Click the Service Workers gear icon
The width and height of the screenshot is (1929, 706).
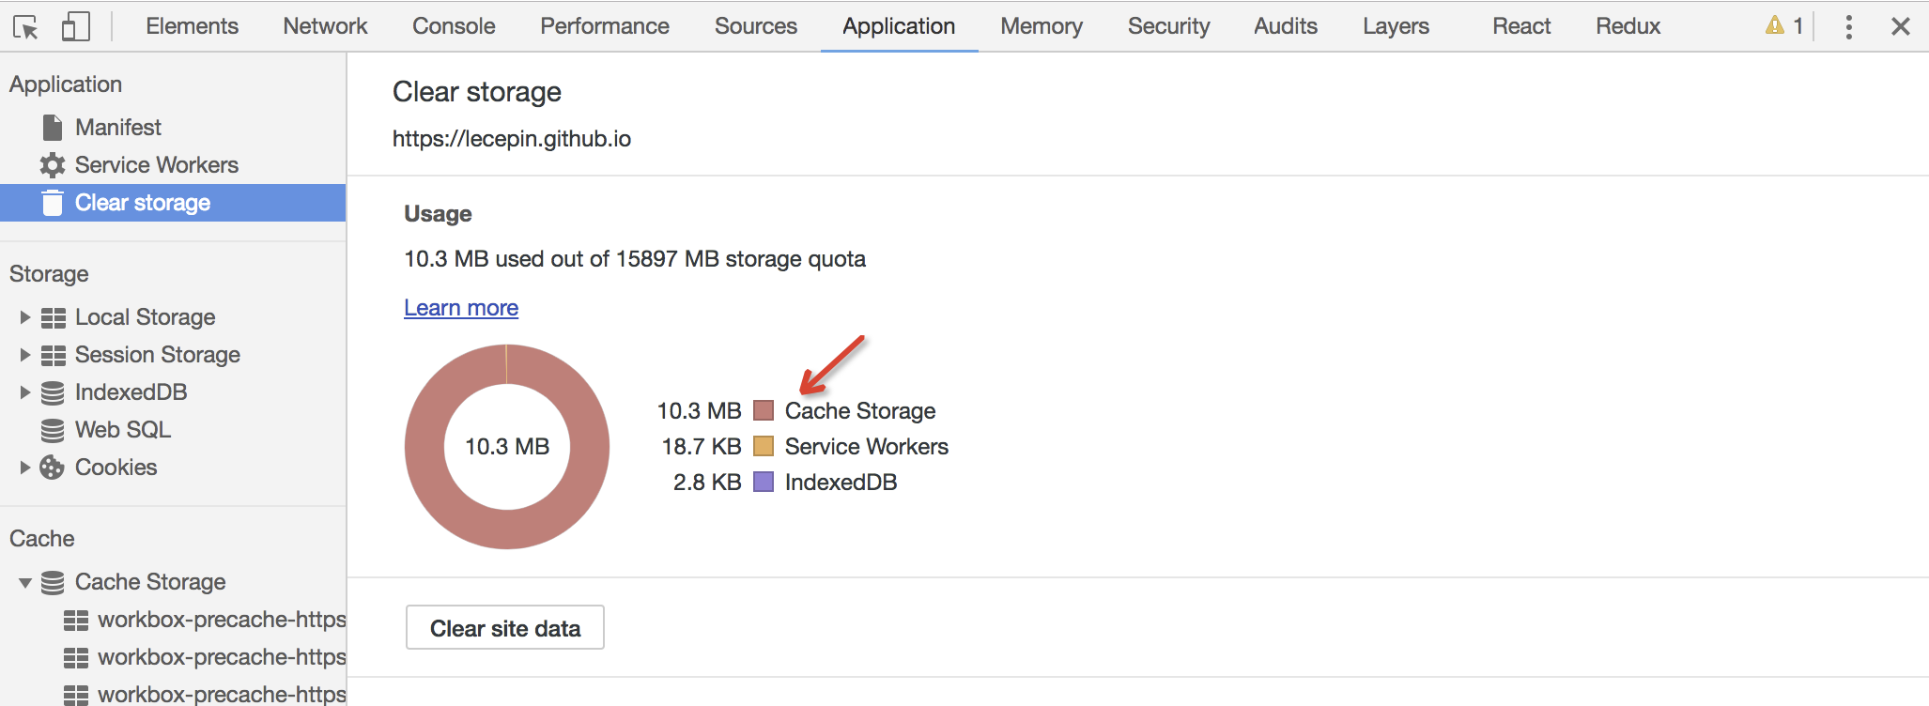(53, 165)
